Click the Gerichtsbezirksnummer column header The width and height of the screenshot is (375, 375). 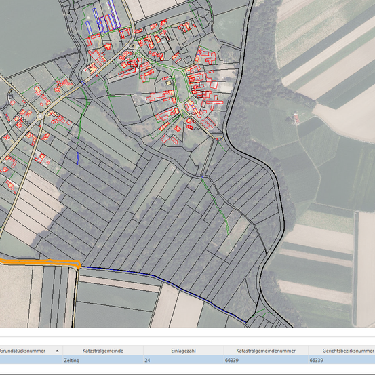coord(342,351)
